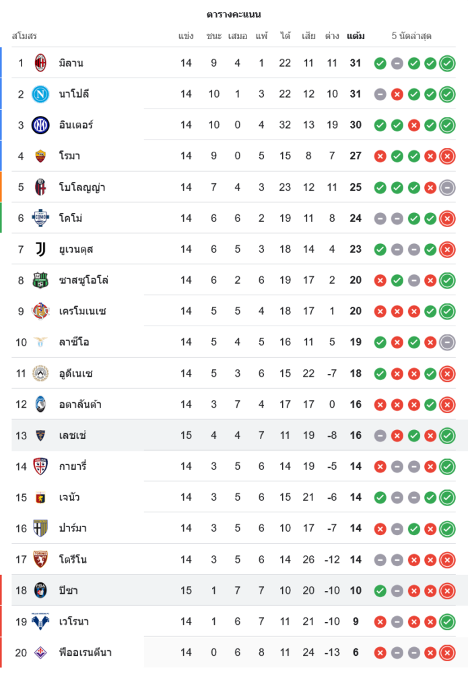Click the 5 นัดล่าสุด column header
The width and height of the screenshot is (468, 674).
411,36
